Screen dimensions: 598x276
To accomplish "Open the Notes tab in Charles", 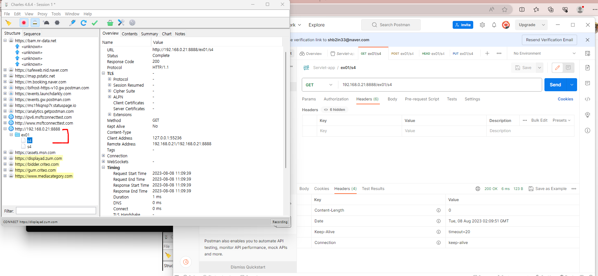I will [x=180, y=34].
